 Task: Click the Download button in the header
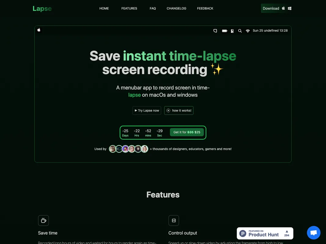271,8
